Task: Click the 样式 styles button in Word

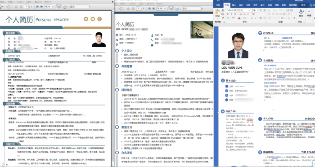Action: click(301, 13)
